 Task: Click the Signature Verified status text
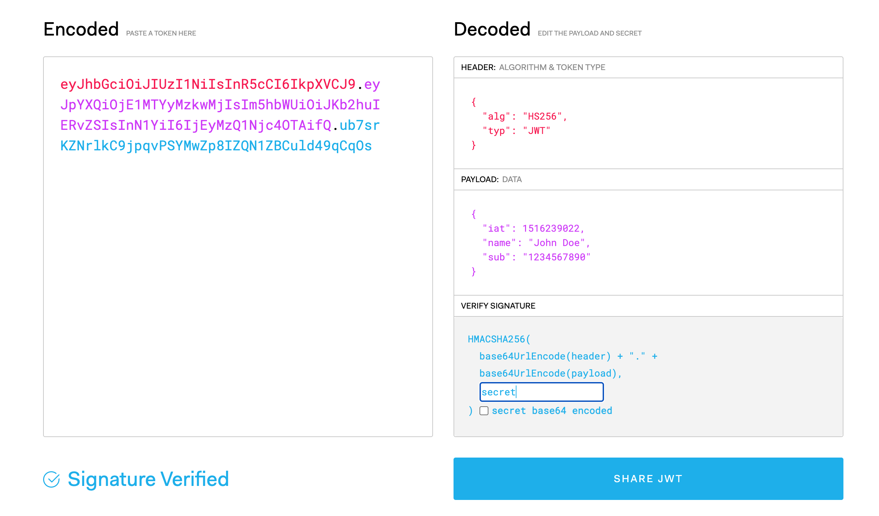pyautogui.click(x=148, y=479)
